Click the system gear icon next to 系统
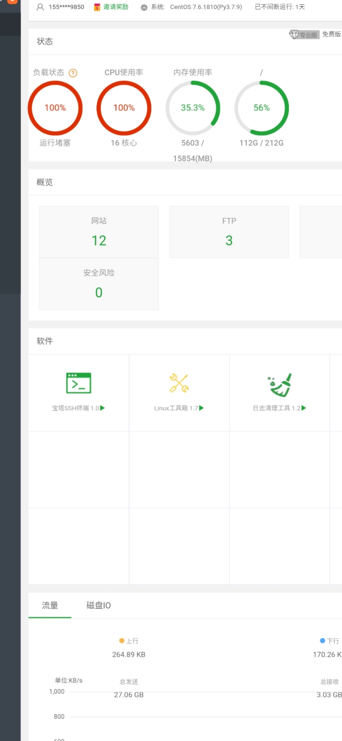Screen dimensions: 342x741 coord(144,7)
